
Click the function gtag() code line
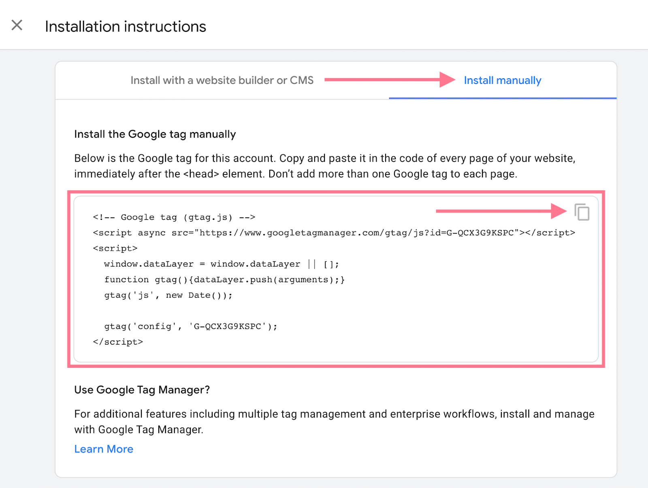[224, 280]
